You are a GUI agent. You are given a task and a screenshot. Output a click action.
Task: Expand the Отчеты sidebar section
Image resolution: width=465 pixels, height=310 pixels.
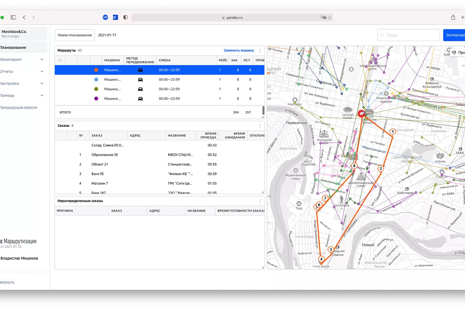click(x=42, y=72)
